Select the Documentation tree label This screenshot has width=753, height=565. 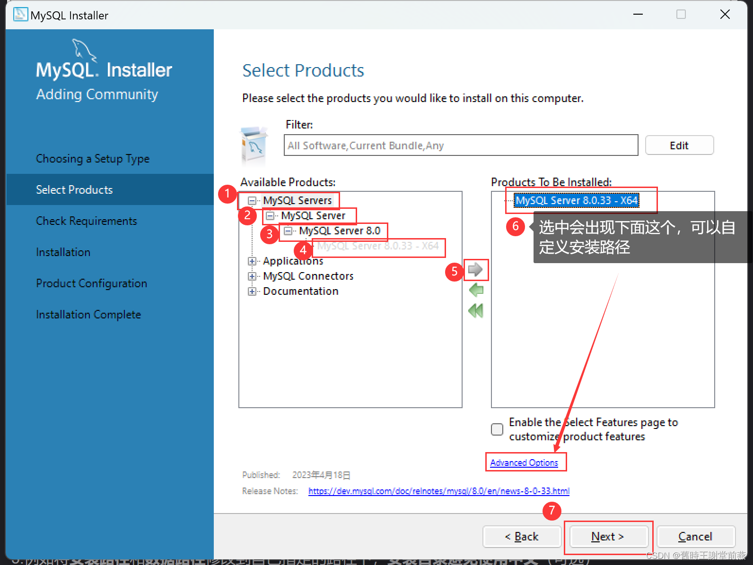point(301,291)
